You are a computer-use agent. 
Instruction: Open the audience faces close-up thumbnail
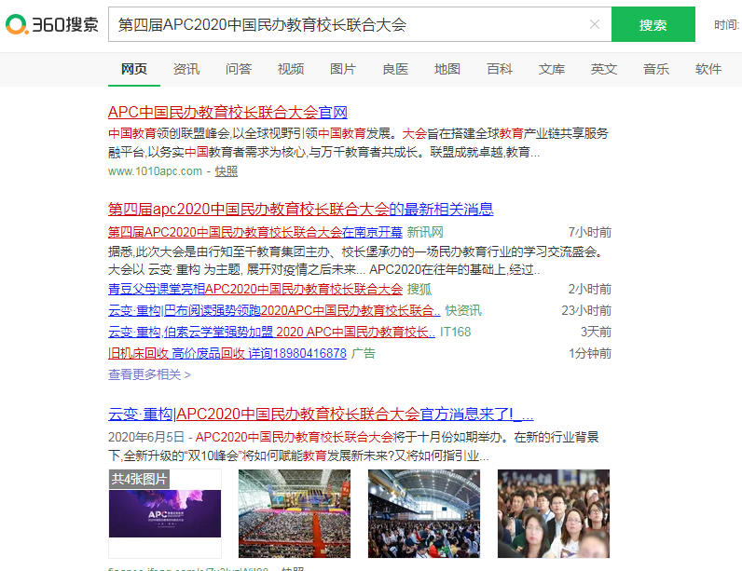click(554, 512)
